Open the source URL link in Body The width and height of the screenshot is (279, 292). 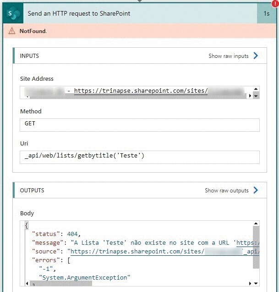click(137, 252)
